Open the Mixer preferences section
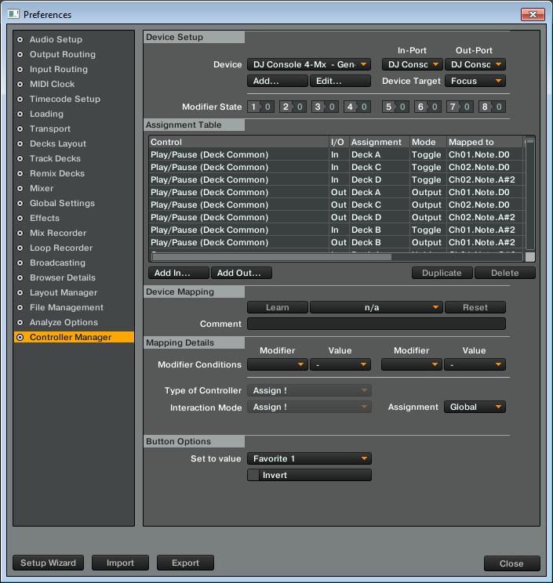The image size is (553, 583). pos(42,188)
